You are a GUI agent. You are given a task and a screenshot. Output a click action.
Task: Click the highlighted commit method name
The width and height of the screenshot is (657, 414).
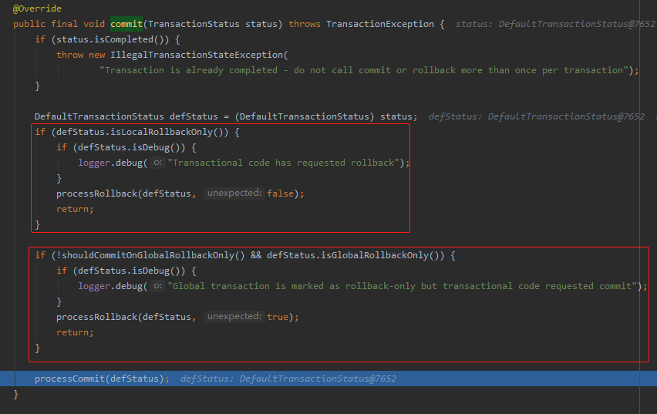[x=126, y=24]
